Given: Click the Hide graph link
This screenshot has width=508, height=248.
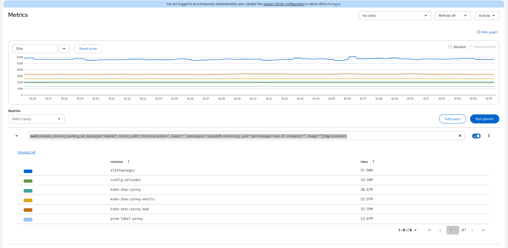Looking at the screenshot, I should (487, 32).
